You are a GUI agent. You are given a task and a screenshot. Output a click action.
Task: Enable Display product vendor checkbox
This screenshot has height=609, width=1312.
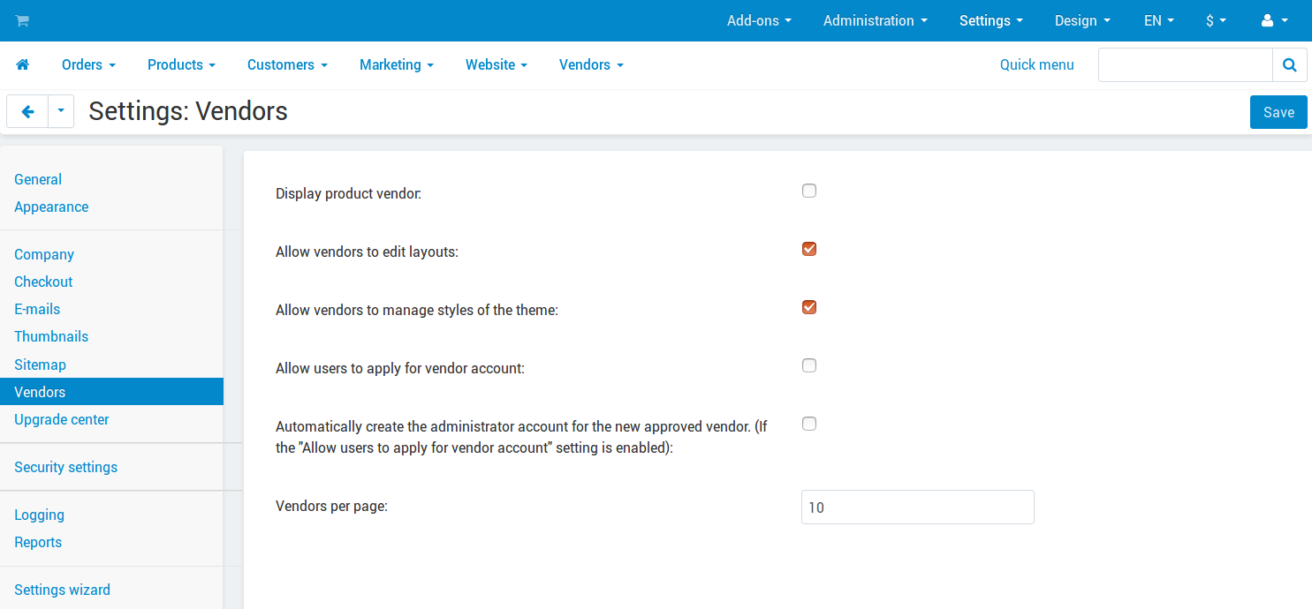pos(809,191)
